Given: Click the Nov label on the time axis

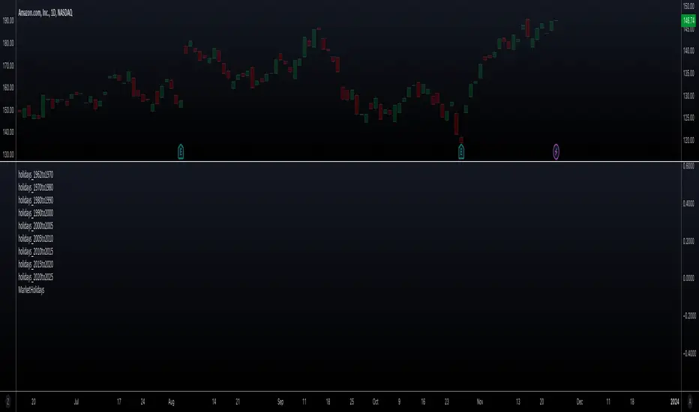Looking at the screenshot, I should coord(480,402).
